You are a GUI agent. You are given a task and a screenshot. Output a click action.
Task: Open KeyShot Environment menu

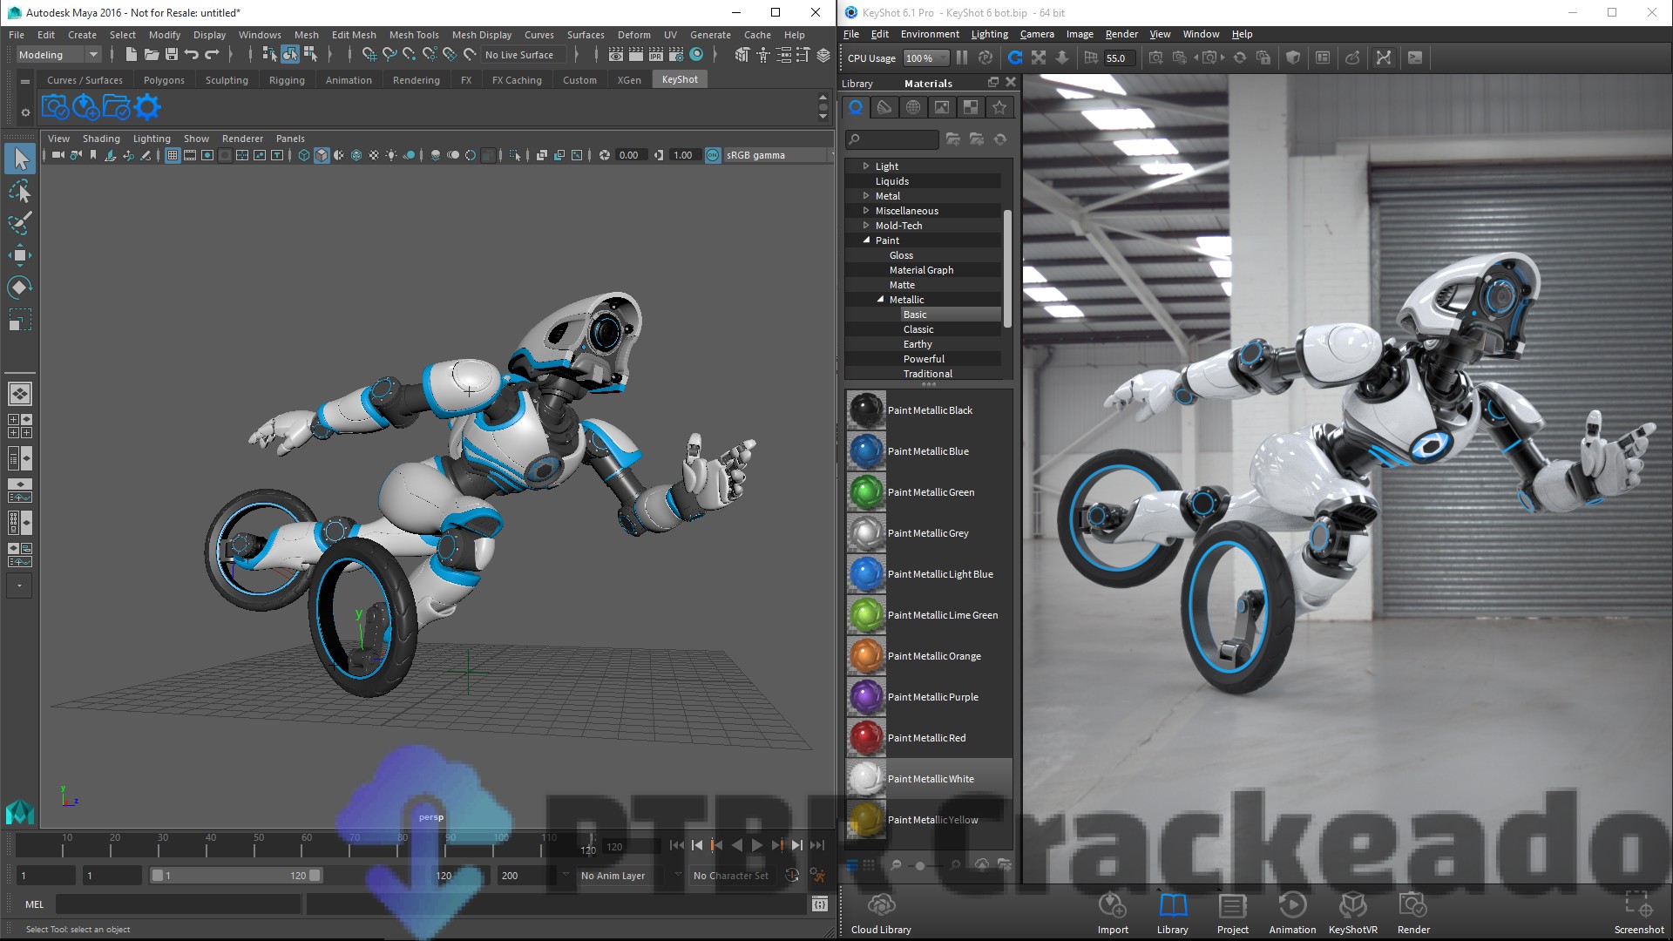click(x=930, y=34)
